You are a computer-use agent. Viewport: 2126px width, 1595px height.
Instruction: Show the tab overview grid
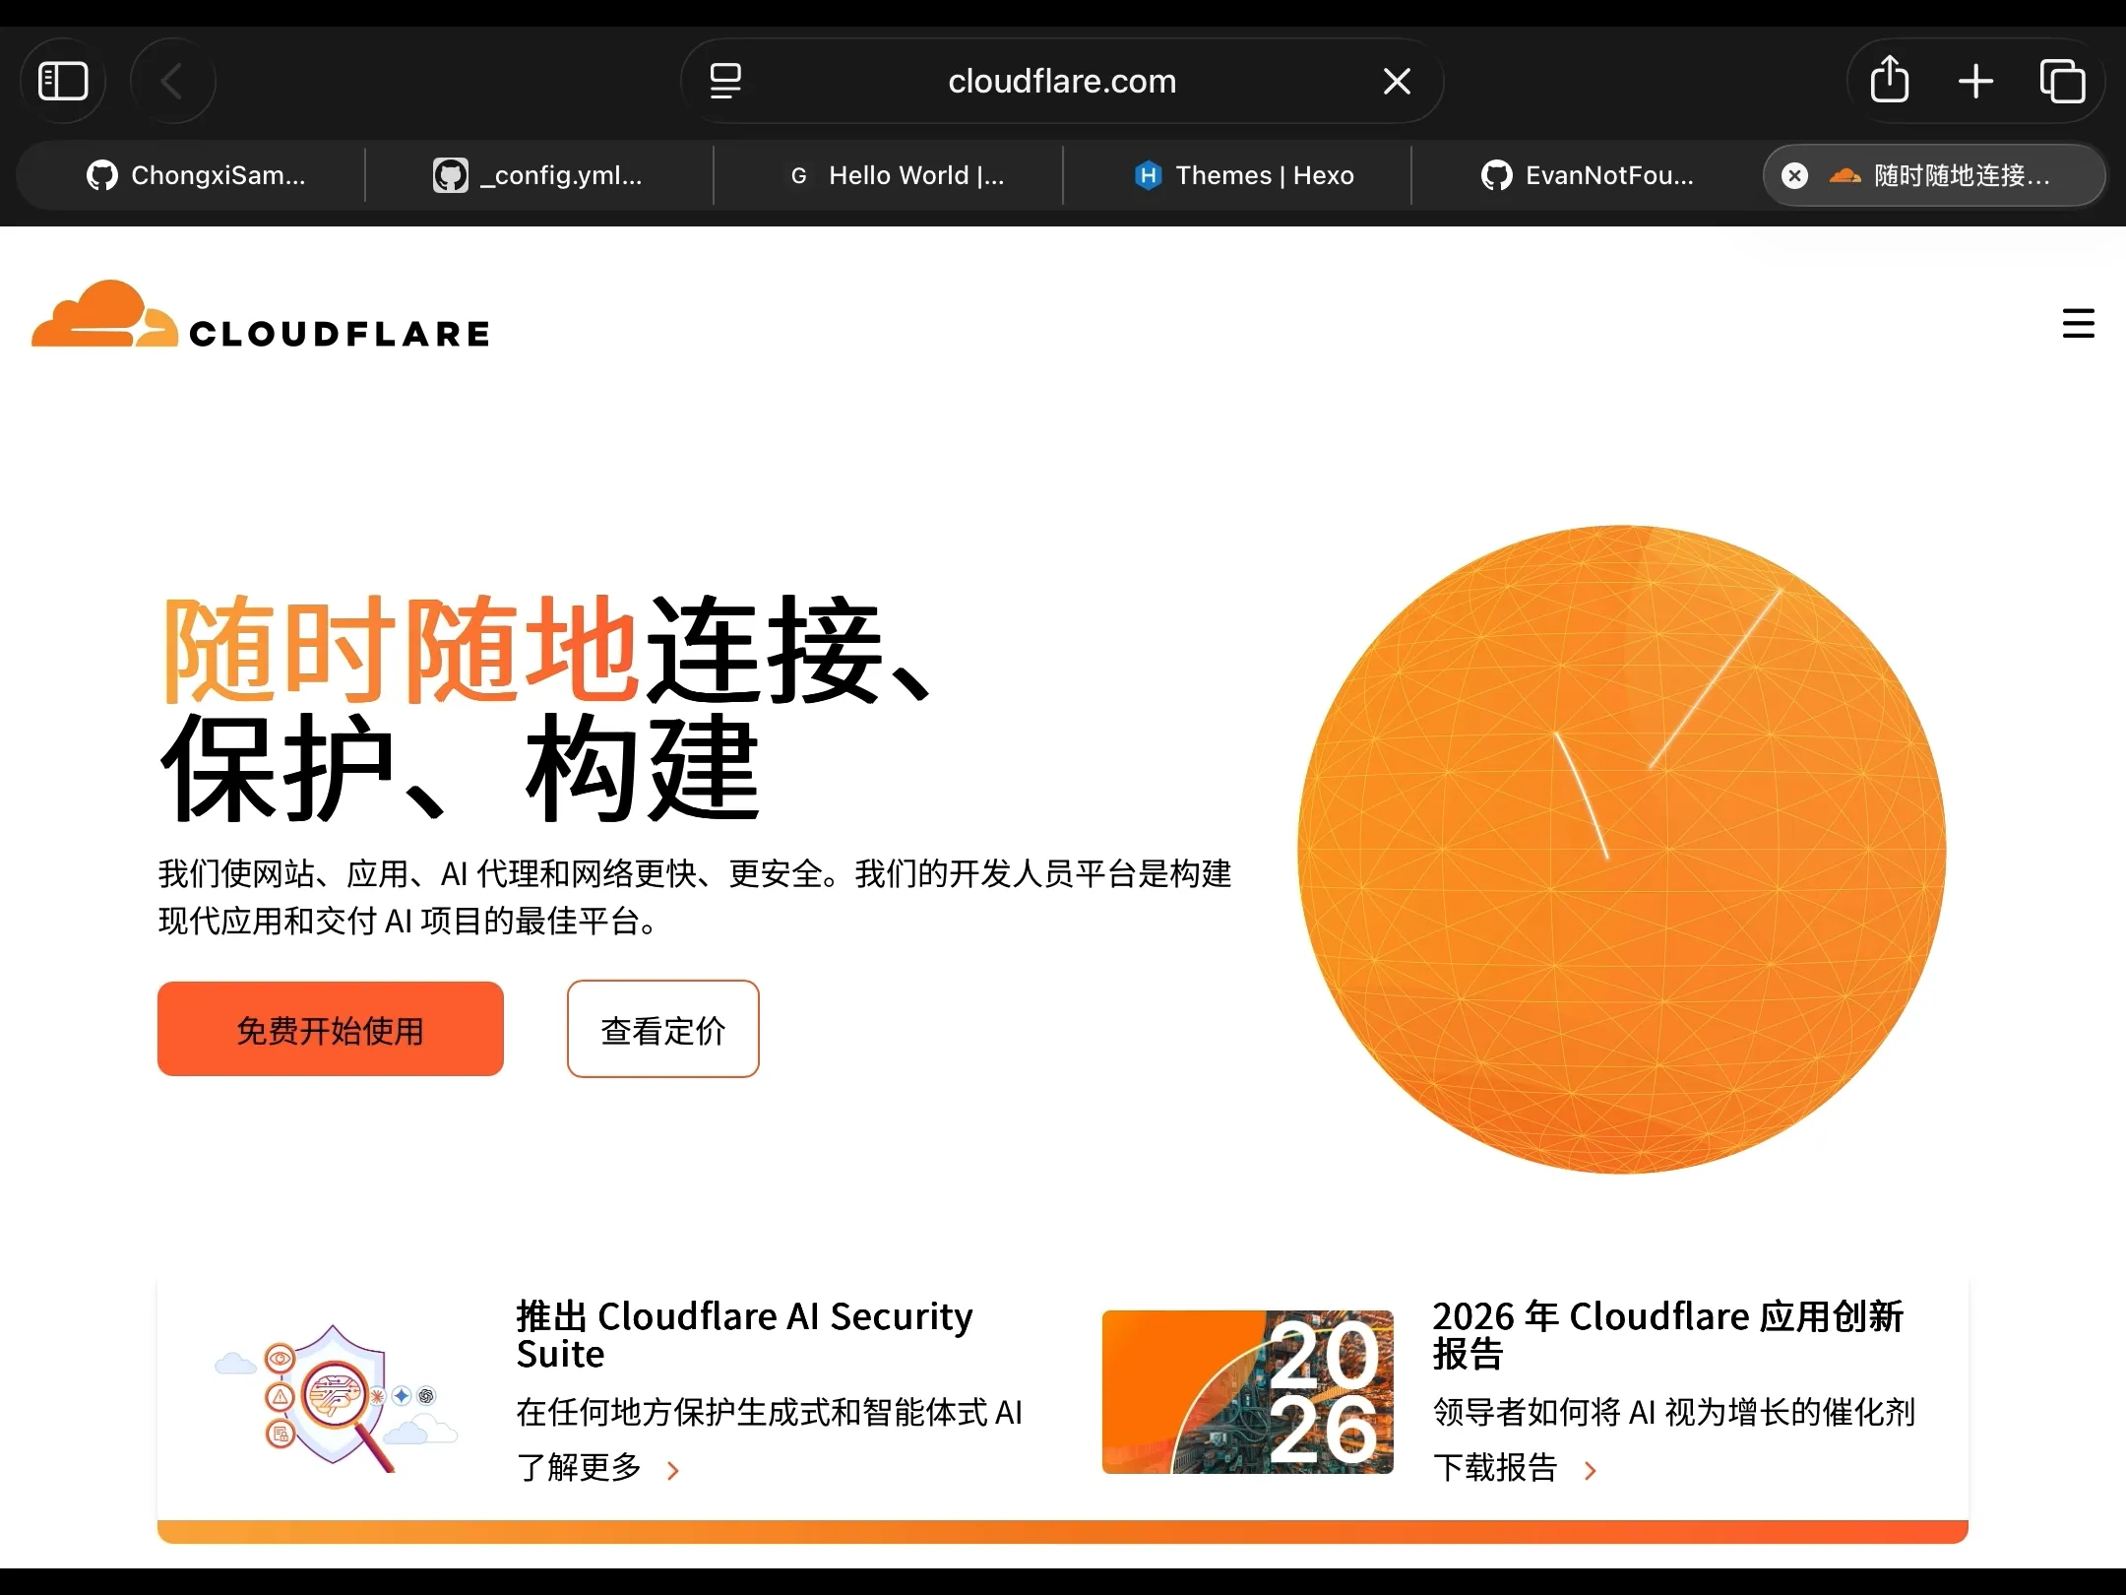click(x=2062, y=81)
